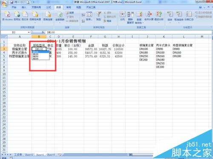Undo last action in Quick Access Toolbar

[16, 2]
